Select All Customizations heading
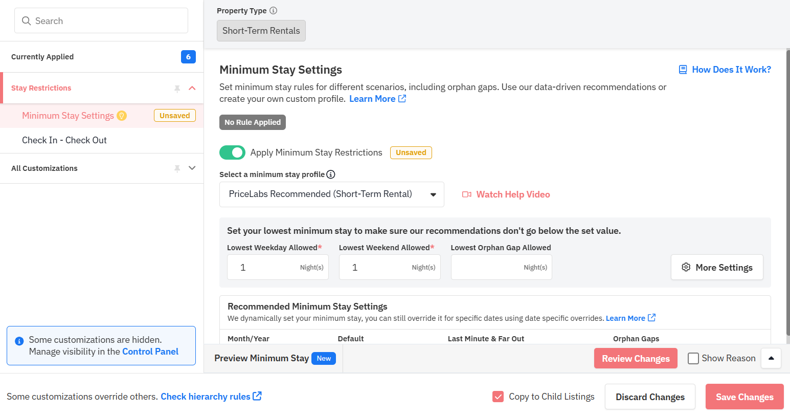The image size is (790, 416). click(x=44, y=168)
